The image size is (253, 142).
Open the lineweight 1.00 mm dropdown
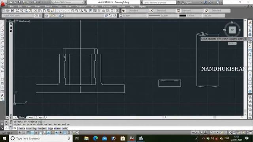[190, 15]
